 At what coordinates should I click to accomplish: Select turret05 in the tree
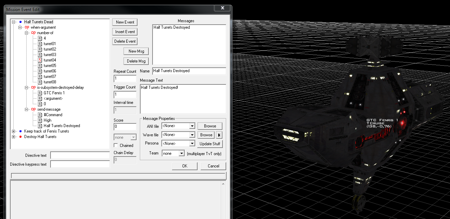point(50,66)
